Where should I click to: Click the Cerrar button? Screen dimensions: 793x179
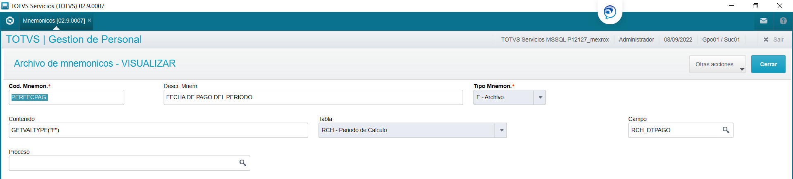(x=768, y=64)
